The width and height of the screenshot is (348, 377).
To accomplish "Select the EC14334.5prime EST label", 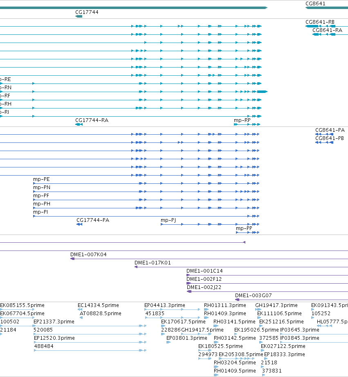I will (x=98, y=305).
